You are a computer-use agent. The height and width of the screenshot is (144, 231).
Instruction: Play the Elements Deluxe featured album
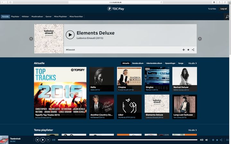coord(70,35)
